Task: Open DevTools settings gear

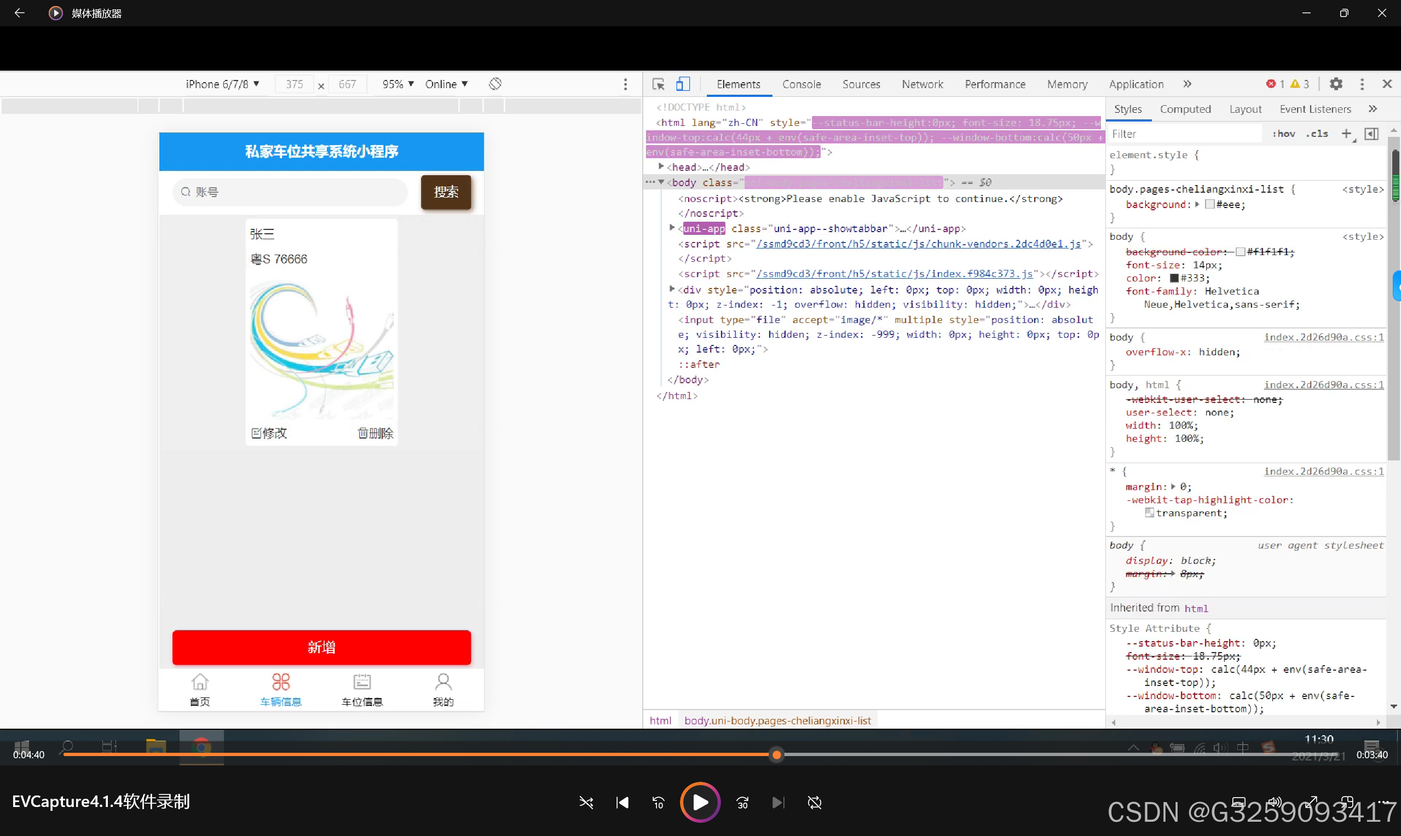Action: pyautogui.click(x=1336, y=84)
